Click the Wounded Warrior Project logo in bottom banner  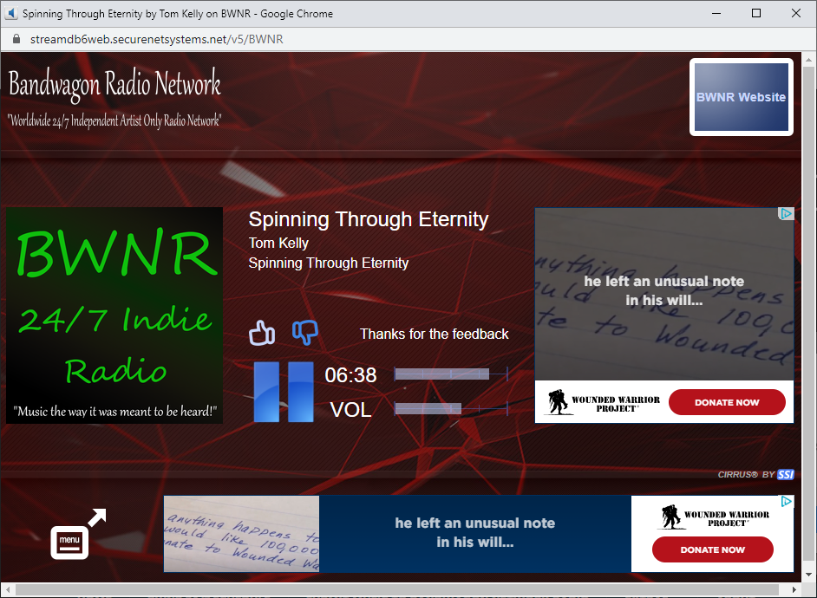715,517
